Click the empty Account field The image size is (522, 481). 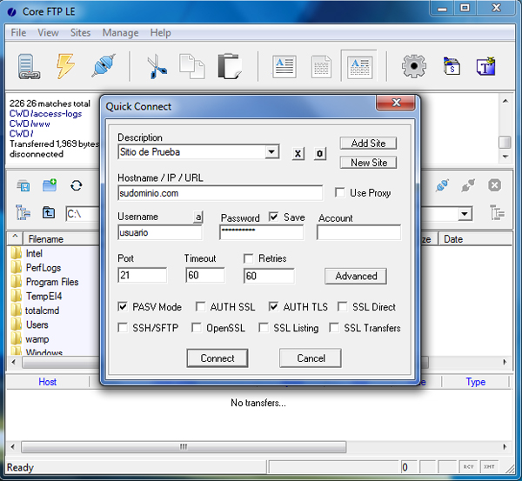(x=358, y=232)
